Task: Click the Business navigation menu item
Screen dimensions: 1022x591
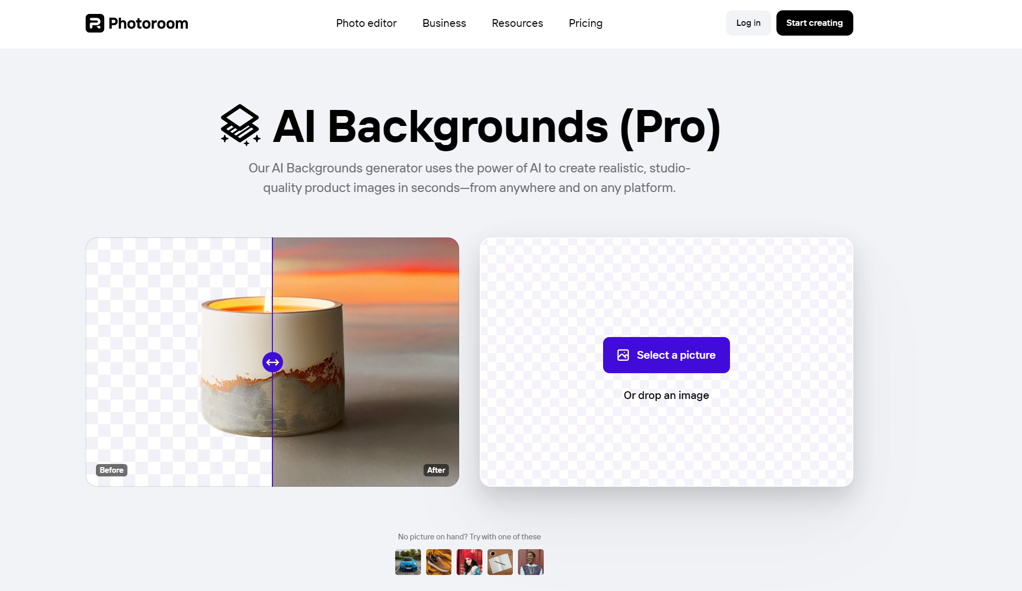Action: click(x=444, y=23)
